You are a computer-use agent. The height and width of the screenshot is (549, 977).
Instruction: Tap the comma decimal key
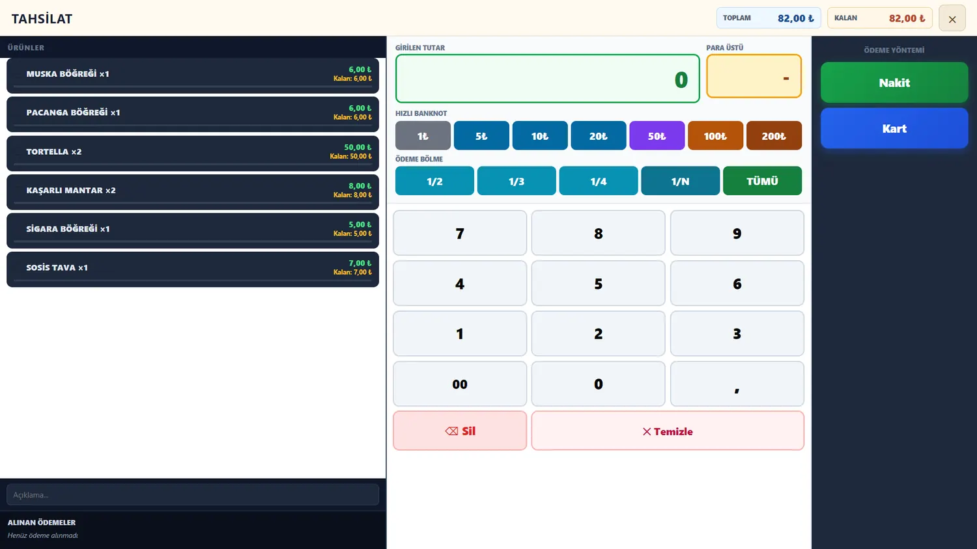point(737,384)
